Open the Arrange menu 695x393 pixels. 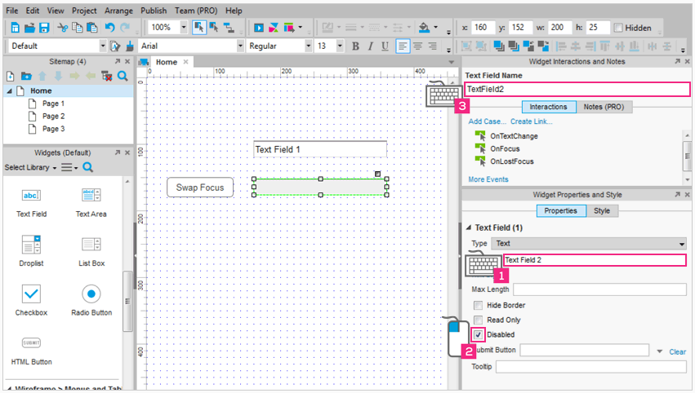pyautogui.click(x=119, y=11)
